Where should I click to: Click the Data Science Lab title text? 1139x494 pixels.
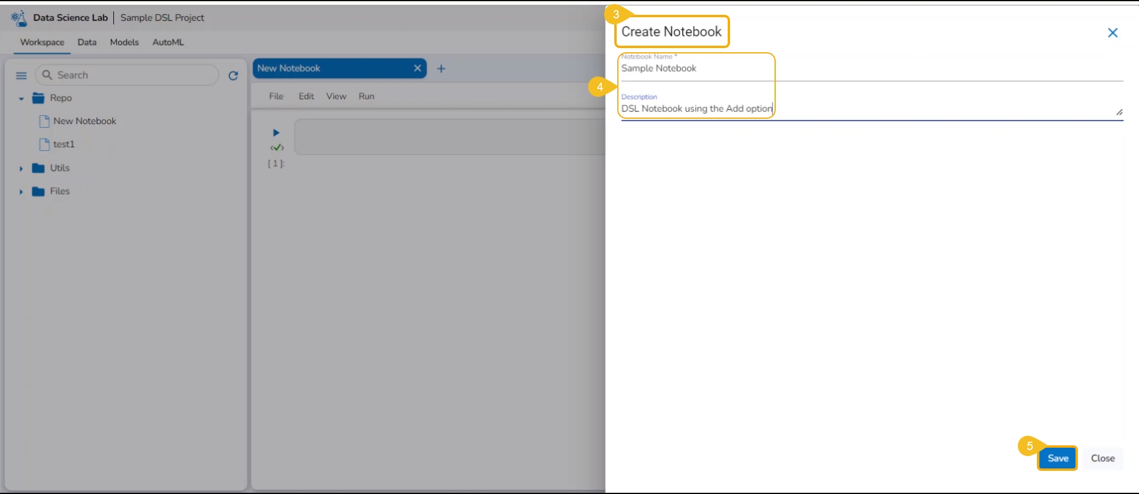coord(71,18)
